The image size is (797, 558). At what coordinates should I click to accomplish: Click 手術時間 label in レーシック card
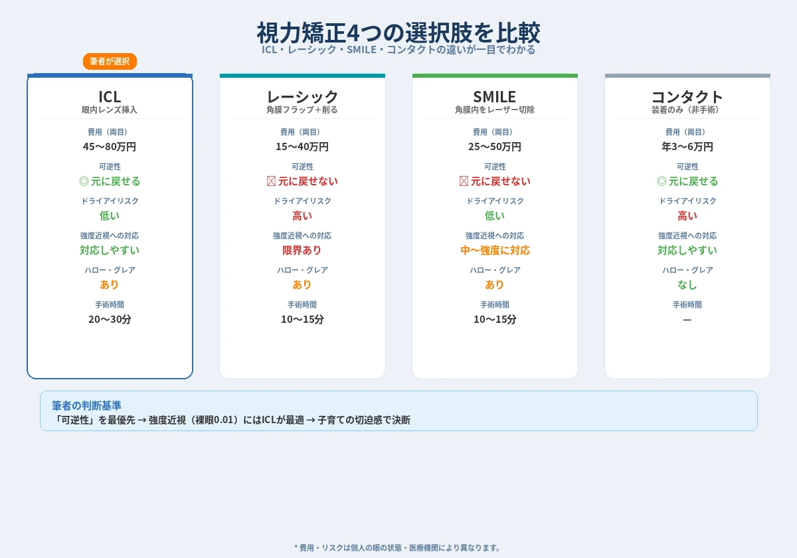point(302,305)
